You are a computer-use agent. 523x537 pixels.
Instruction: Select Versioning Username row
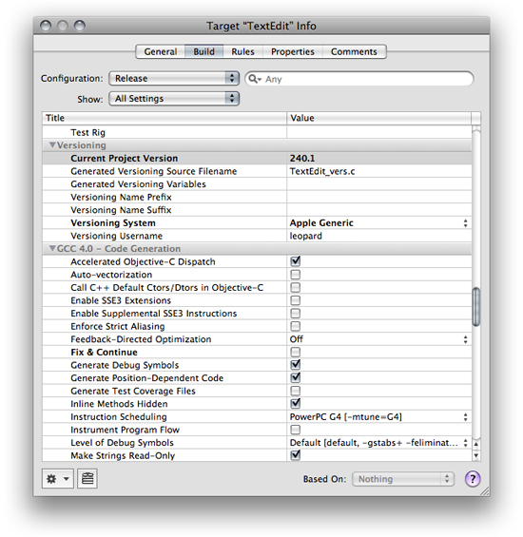click(257, 236)
